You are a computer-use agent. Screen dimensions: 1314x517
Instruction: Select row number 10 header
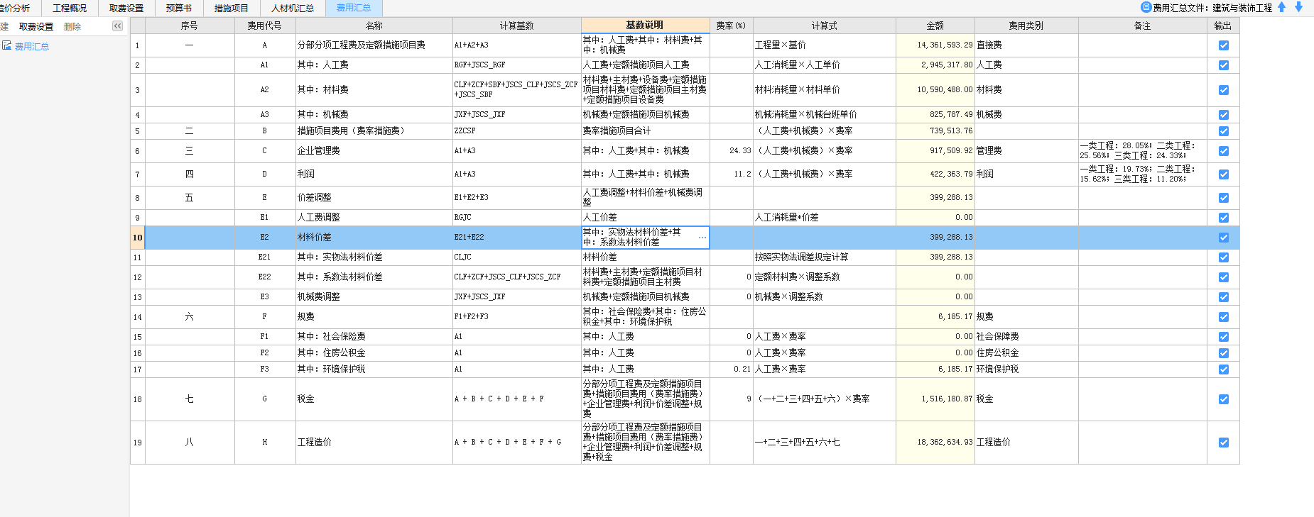click(138, 238)
